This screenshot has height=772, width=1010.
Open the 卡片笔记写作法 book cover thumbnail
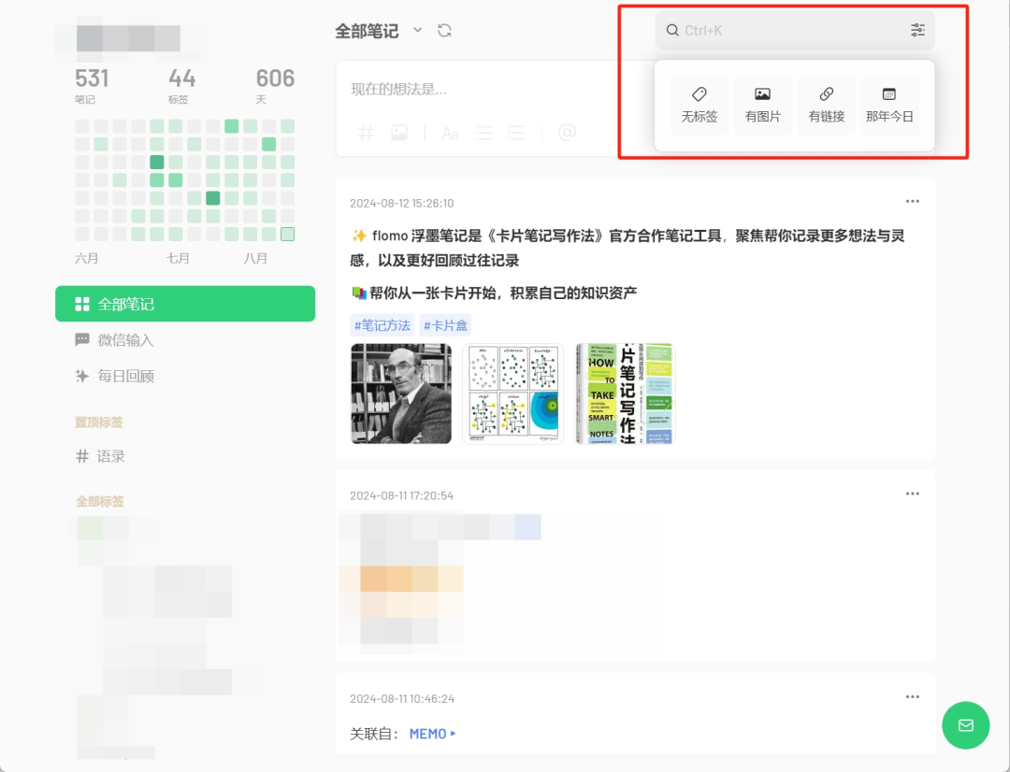tap(625, 393)
